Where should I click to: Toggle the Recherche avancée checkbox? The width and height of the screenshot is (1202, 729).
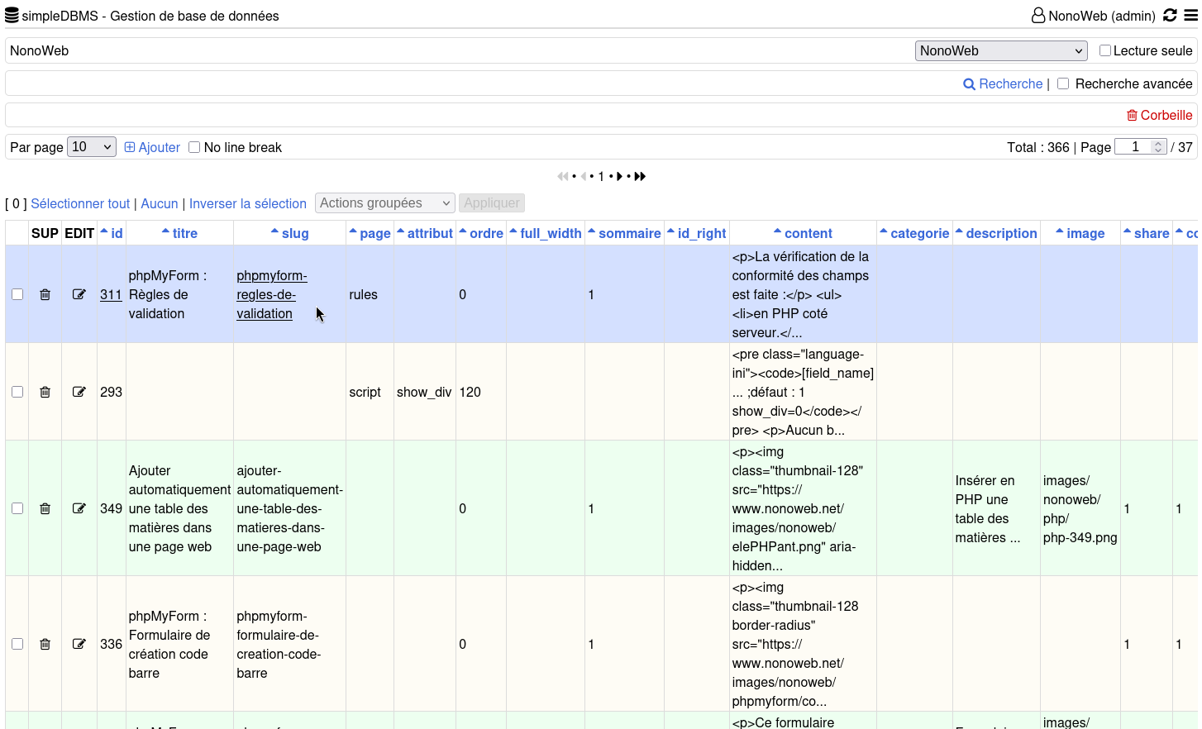point(1063,83)
